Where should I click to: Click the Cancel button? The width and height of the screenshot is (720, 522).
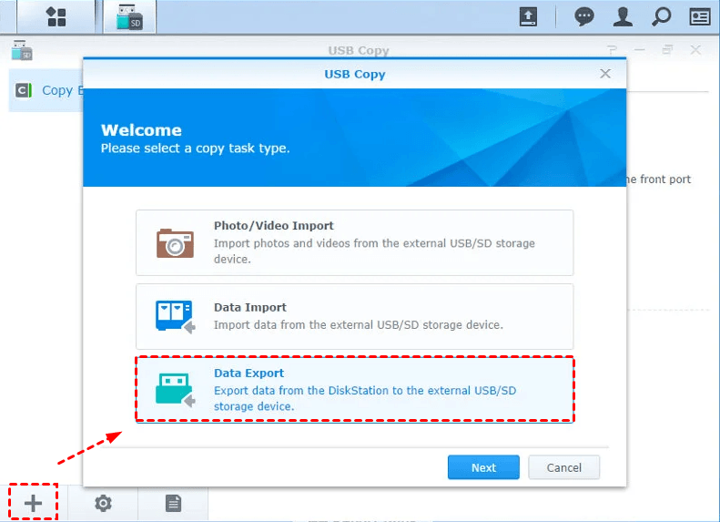(x=563, y=467)
